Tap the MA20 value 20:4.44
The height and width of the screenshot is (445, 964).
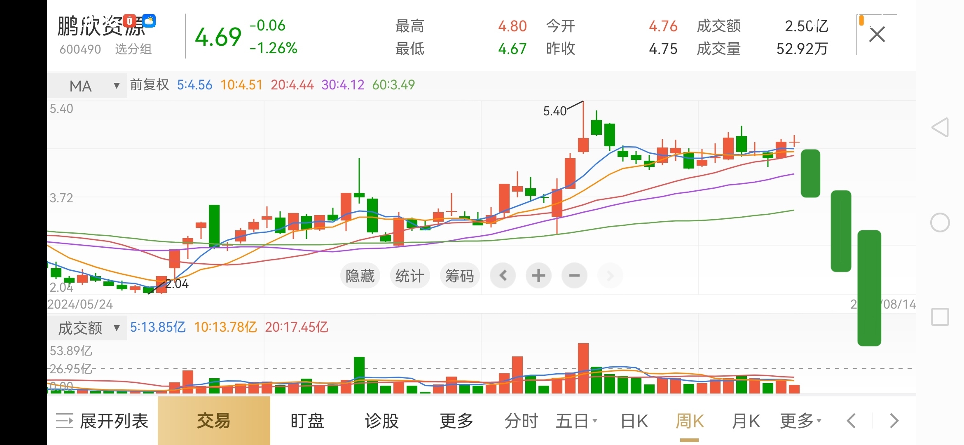(x=292, y=85)
